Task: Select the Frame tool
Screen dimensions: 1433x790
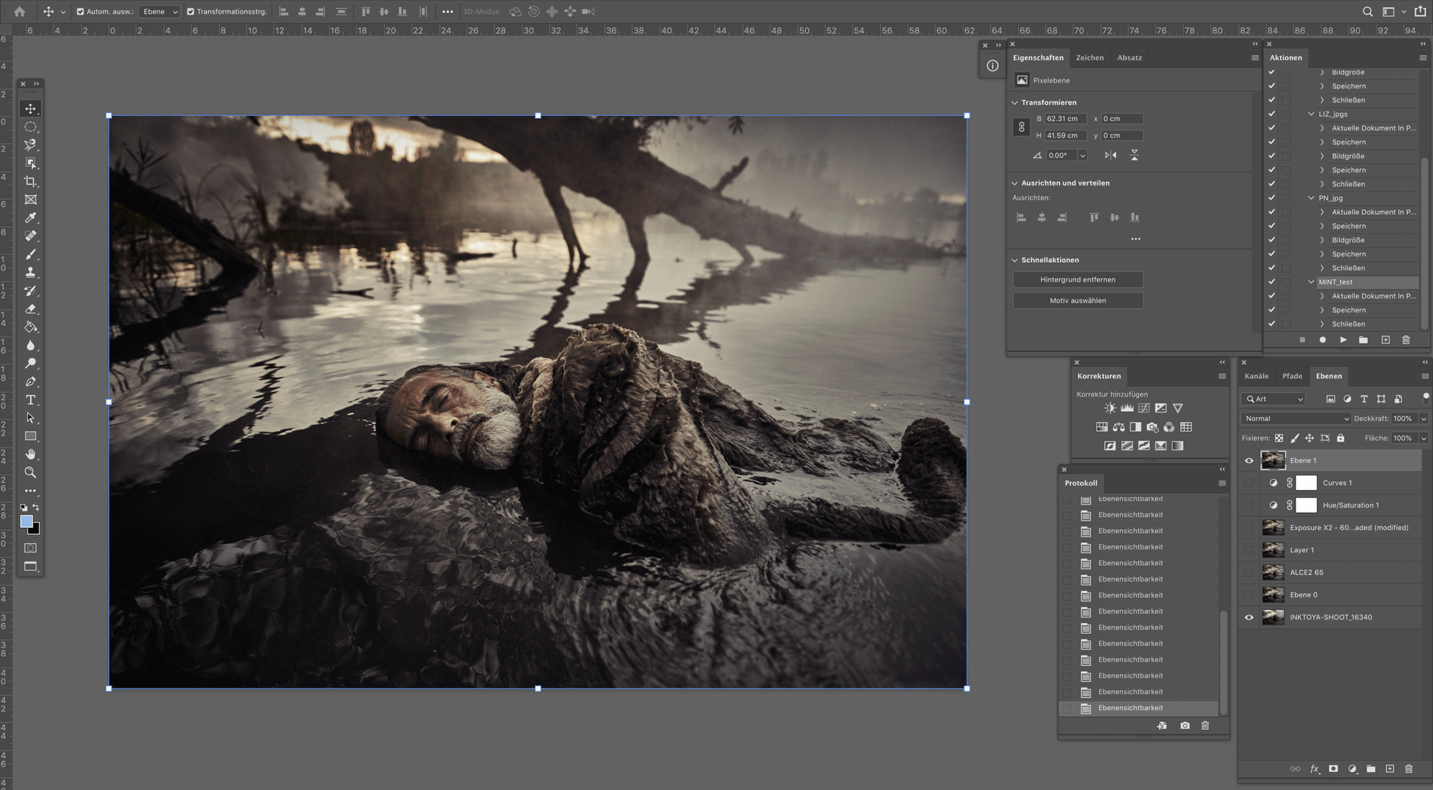Action: point(30,200)
